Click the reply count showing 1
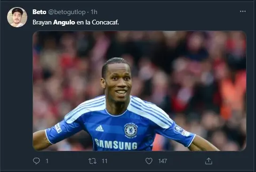 [x=47, y=161]
